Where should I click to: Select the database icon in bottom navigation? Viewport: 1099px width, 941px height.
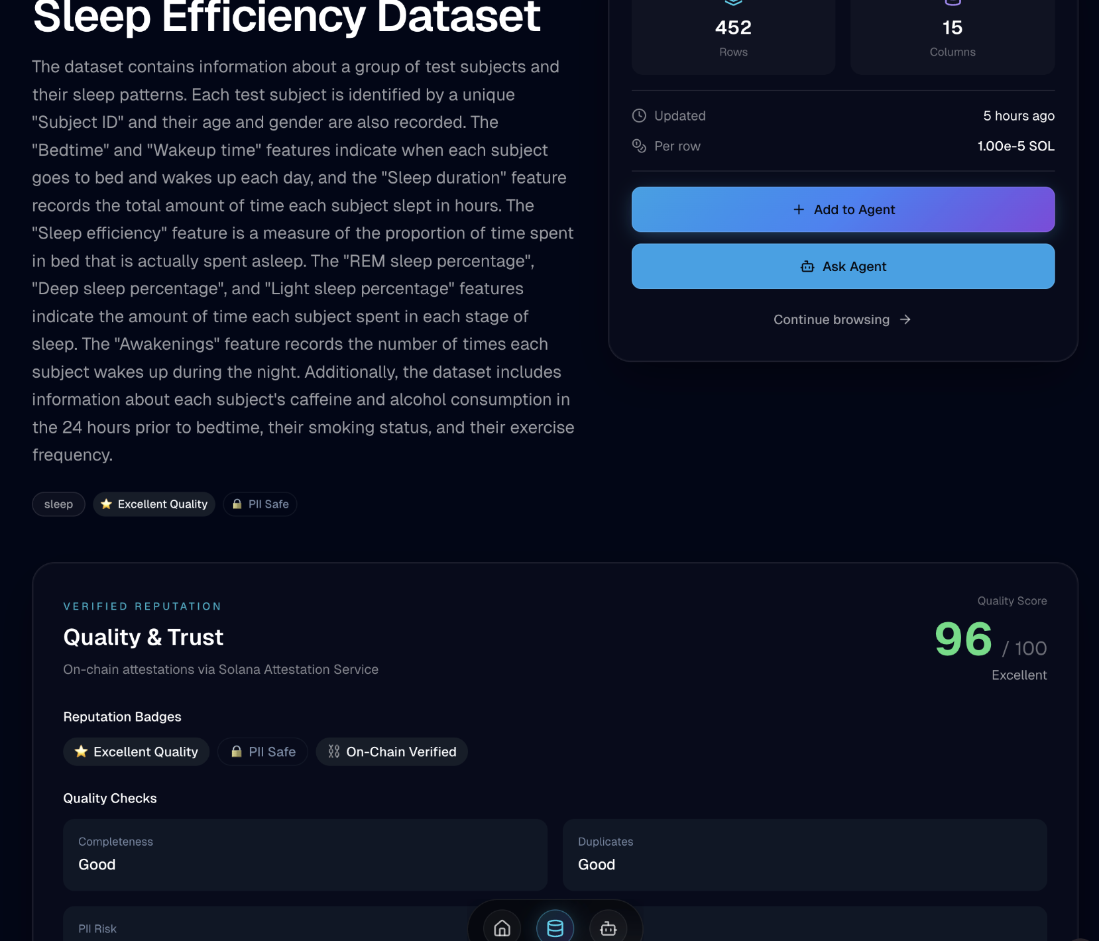point(555,928)
